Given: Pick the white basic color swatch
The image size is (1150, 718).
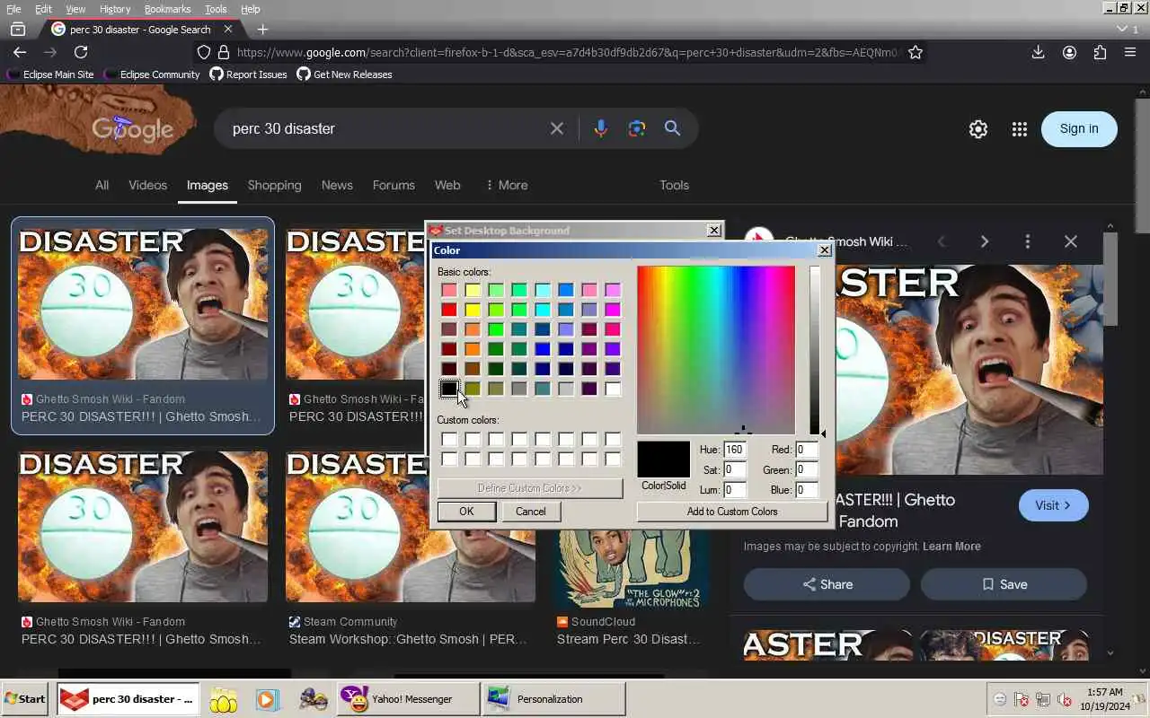Looking at the screenshot, I should click(613, 389).
